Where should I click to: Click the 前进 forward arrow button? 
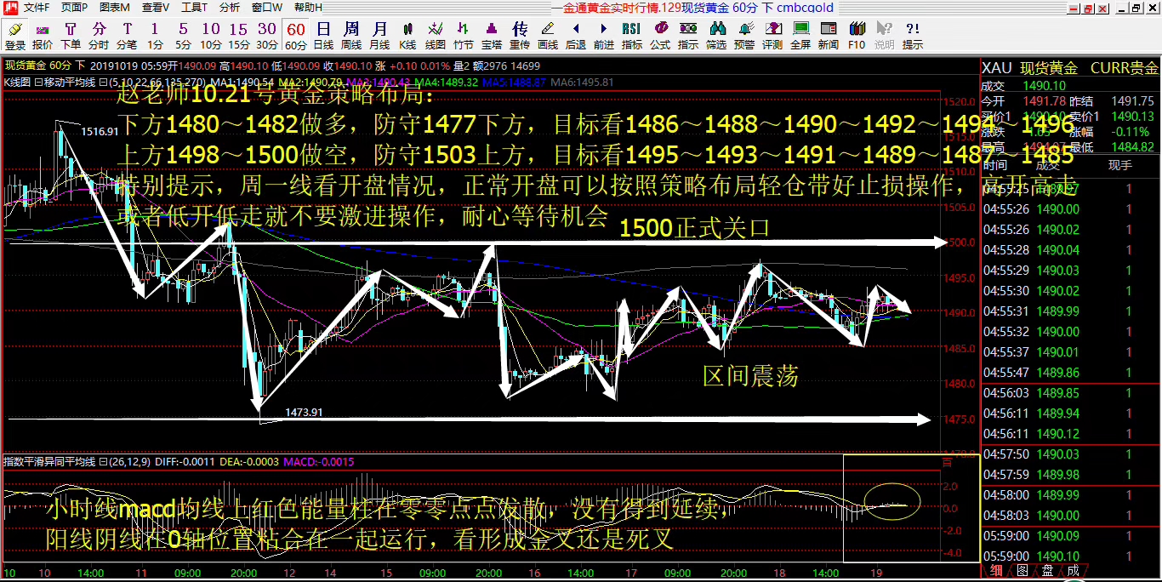click(604, 36)
